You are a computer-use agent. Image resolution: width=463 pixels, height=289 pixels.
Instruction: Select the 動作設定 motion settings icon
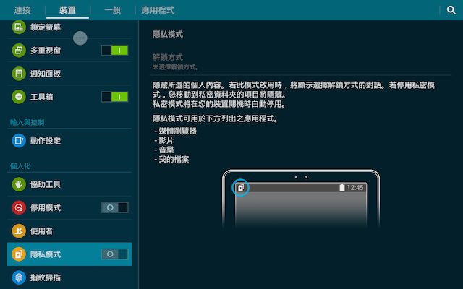(x=19, y=141)
